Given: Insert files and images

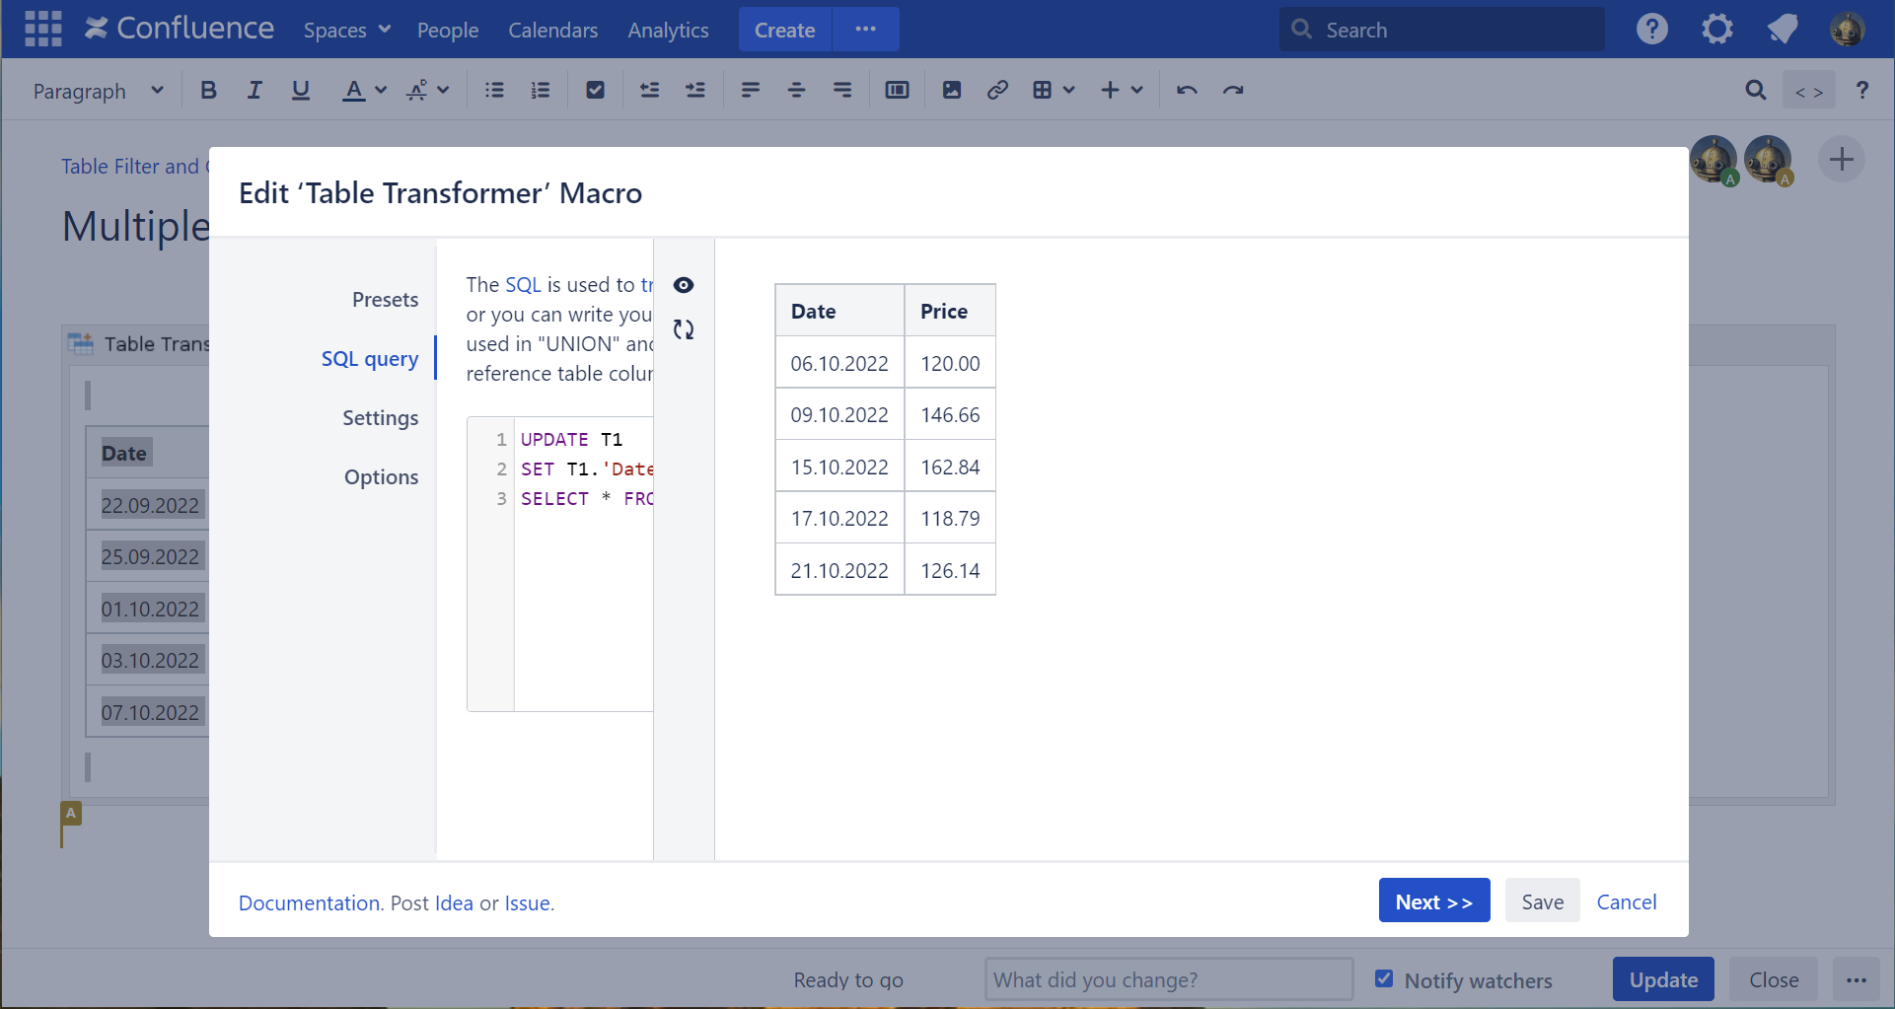Looking at the screenshot, I should (952, 91).
